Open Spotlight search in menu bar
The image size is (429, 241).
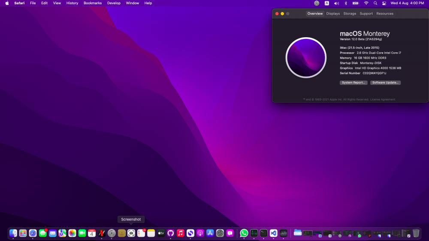[375, 3]
